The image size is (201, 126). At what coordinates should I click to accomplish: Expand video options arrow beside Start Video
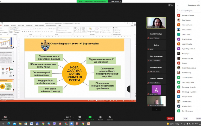(x=10, y=117)
